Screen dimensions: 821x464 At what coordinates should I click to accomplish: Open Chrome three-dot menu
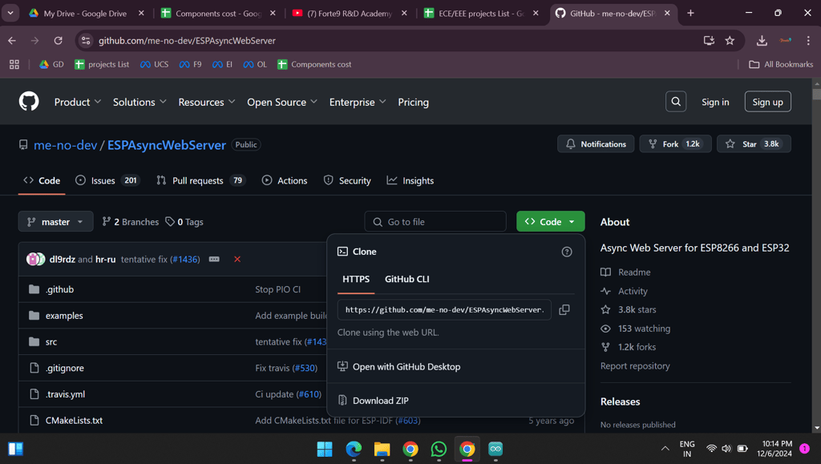click(808, 40)
